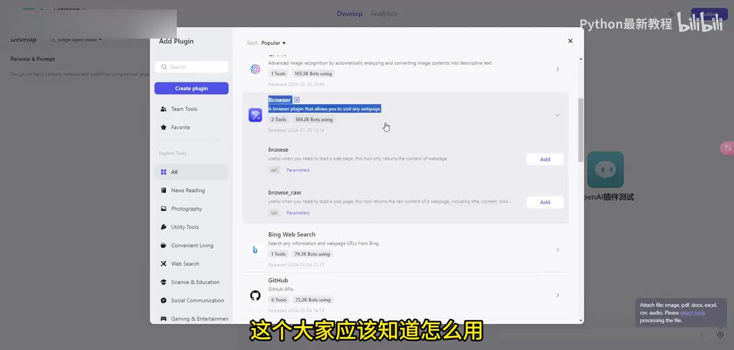Image resolution: width=734 pixels, height=350 pixels.
Task: Select the Convenient Living category
Action: pos(192,246)
